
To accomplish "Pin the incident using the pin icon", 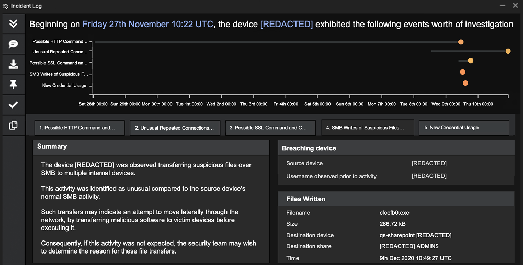I will pos(14,85).
